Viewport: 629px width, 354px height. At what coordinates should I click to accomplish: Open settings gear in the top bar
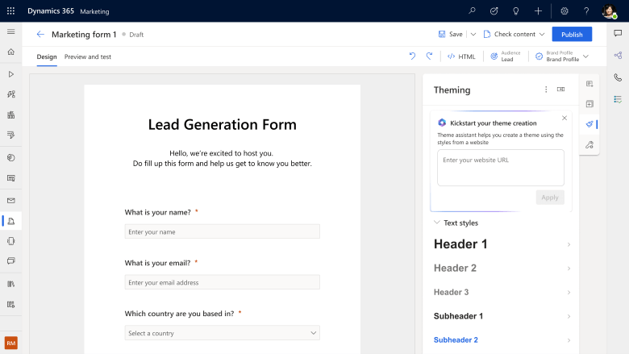point(564,11)
